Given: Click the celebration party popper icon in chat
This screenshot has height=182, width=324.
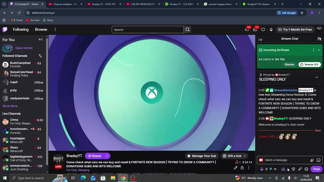Looking at the screenshot, I should click(312, 160).
